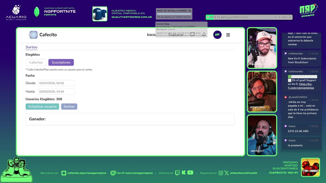This screenshot has height=183, width=326.
Task: Click the Twitch badge beside Rodete's ESTE ES MI AÑO message
Action: 286,126
